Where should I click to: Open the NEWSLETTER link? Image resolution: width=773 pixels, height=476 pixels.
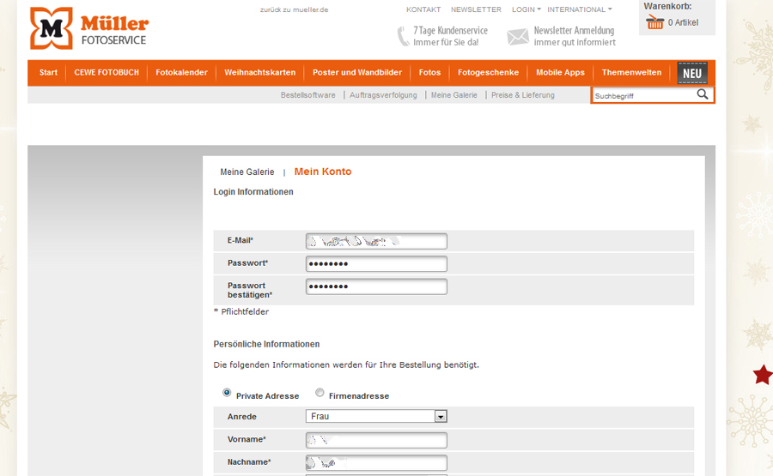[476, 9]
